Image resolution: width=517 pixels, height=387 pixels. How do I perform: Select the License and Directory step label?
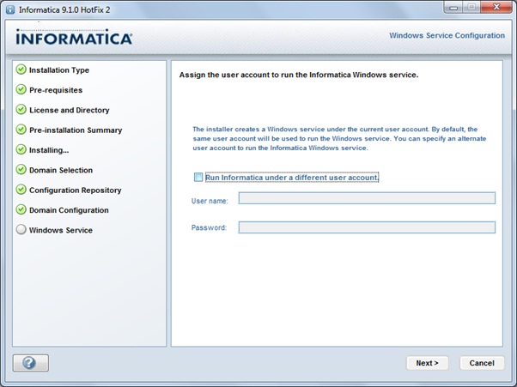pyautogui.click(x=70, y=110)
